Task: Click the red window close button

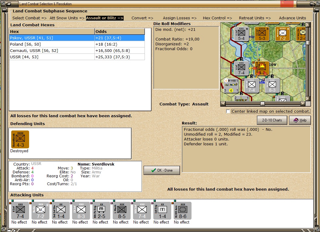Action: (287, 4)
